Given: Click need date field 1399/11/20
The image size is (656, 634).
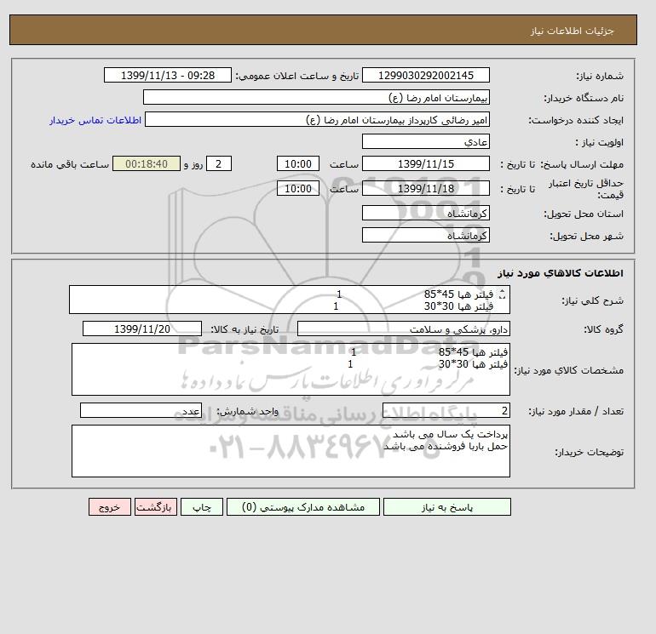Looking at the screenshot, I should 141,328.
